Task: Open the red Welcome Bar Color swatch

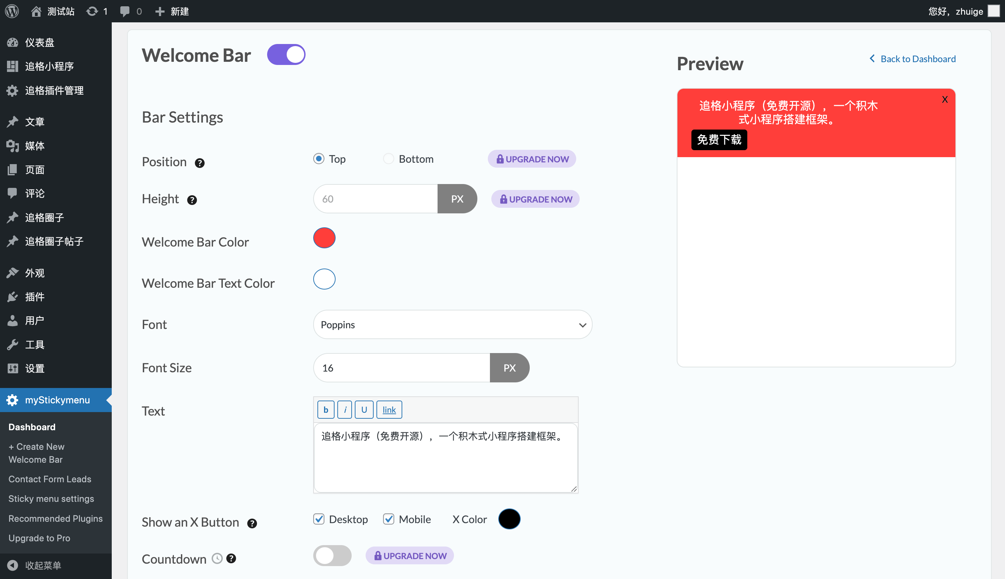Action: point(324,238)
